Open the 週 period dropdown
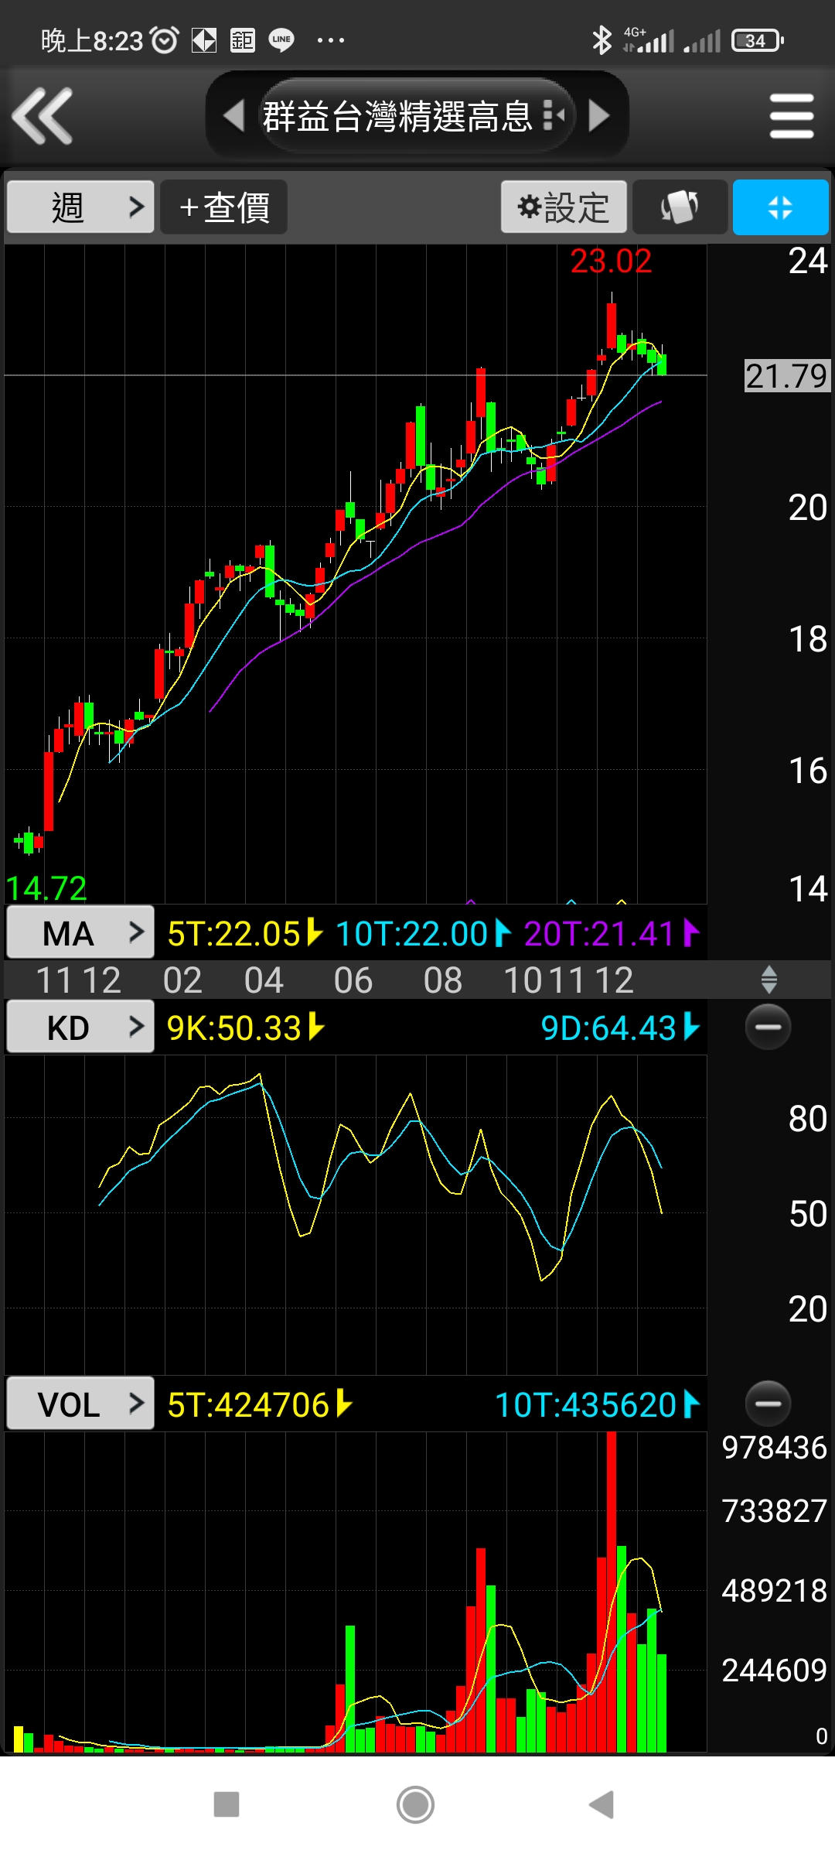The image size is (835, 1857). tap(80, 207)
